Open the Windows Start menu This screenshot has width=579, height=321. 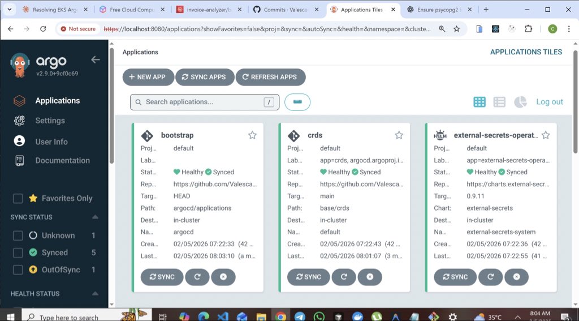click(x=10, y=316)
